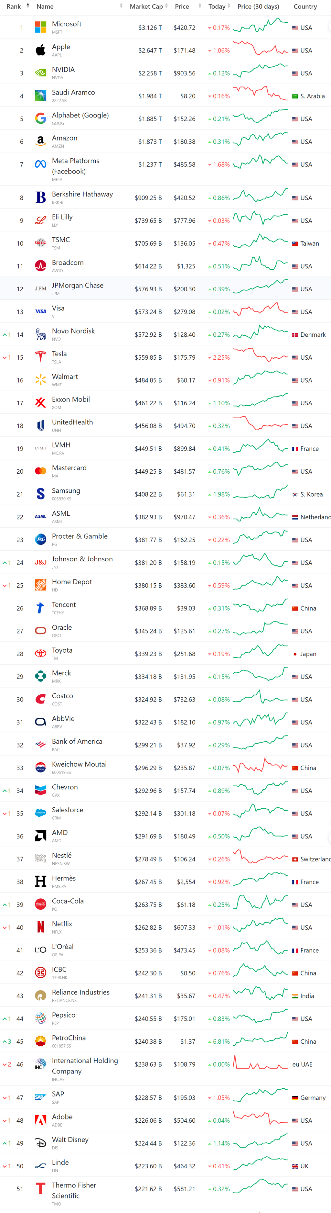Open the Saudi Aramco company link
Viewport: 331px width, 1213px height.
[73, 93]
